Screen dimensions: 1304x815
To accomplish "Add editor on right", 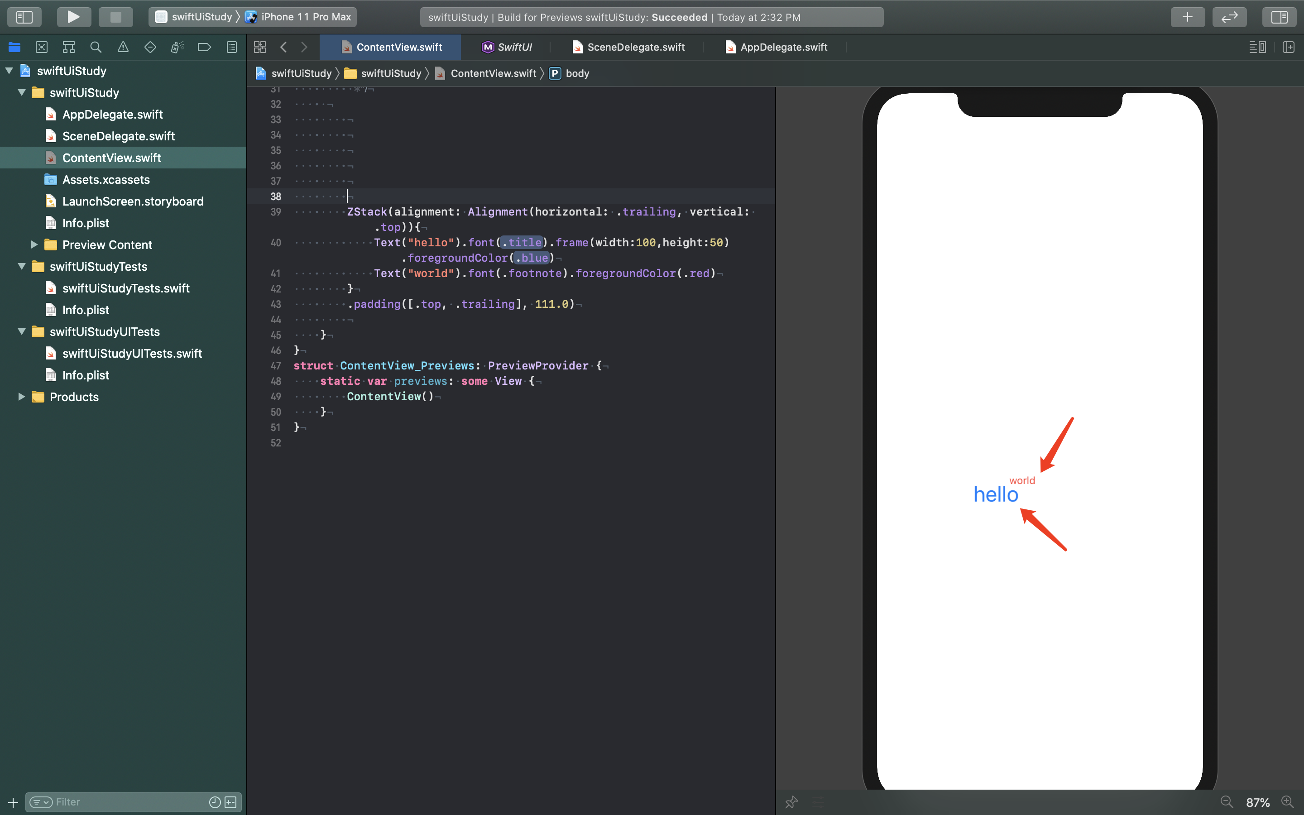I will 1288,48.
